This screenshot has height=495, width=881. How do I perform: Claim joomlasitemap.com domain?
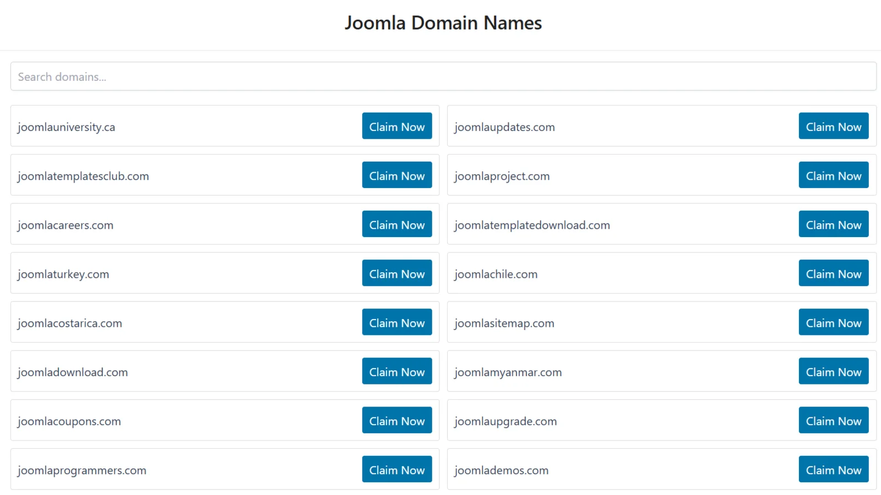point(834,322)
